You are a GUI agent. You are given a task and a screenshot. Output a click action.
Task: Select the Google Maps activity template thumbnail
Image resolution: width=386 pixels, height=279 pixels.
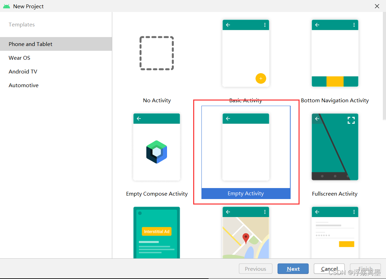click(246, 232)
